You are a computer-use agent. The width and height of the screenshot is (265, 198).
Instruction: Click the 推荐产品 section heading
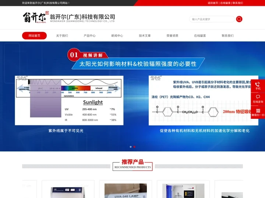point(132,162)
